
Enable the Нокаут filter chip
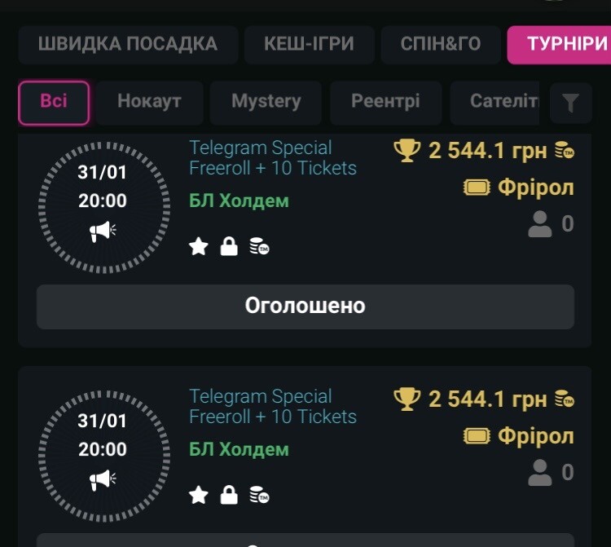[149, 102]
